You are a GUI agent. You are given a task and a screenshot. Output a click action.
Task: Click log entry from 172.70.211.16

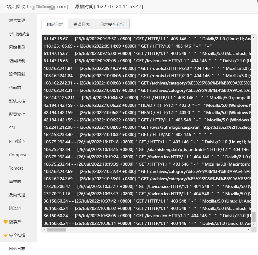point(147,194)
